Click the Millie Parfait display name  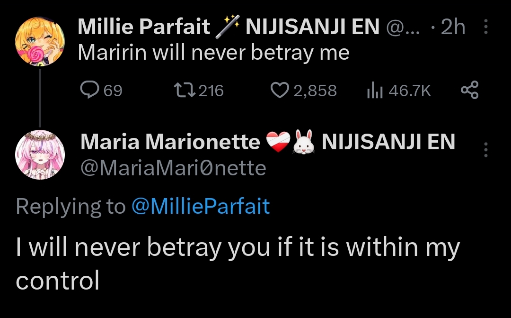pyautogui.click(x=144, y=27)
